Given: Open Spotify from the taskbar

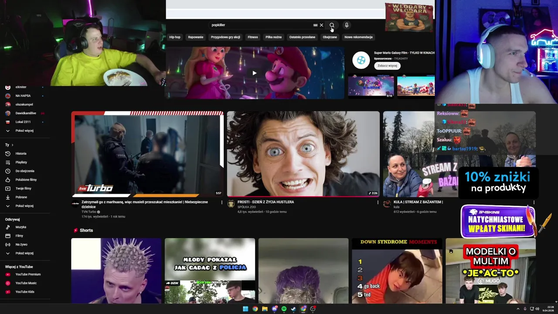Looking at the screenshot, I should (284, 309).
